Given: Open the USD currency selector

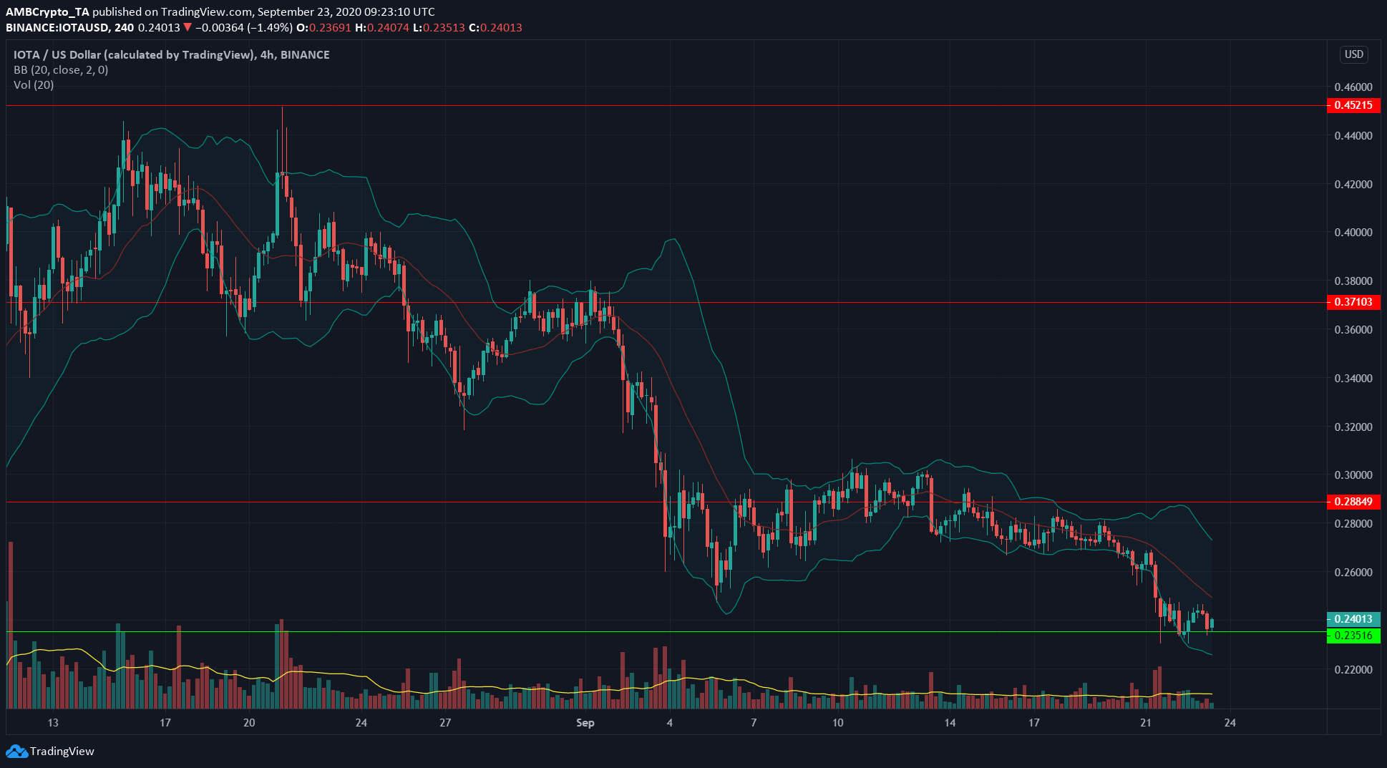Looking at the screenshot, I should point(1353,54).
